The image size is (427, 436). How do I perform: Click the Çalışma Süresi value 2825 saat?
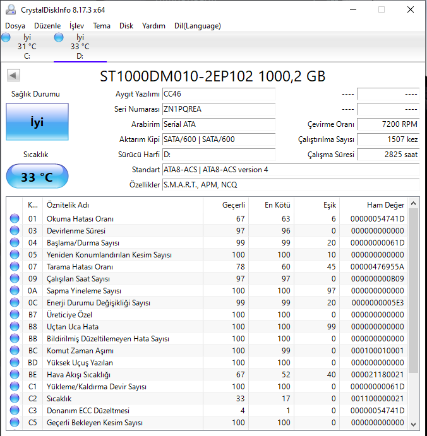coord(388,155)
